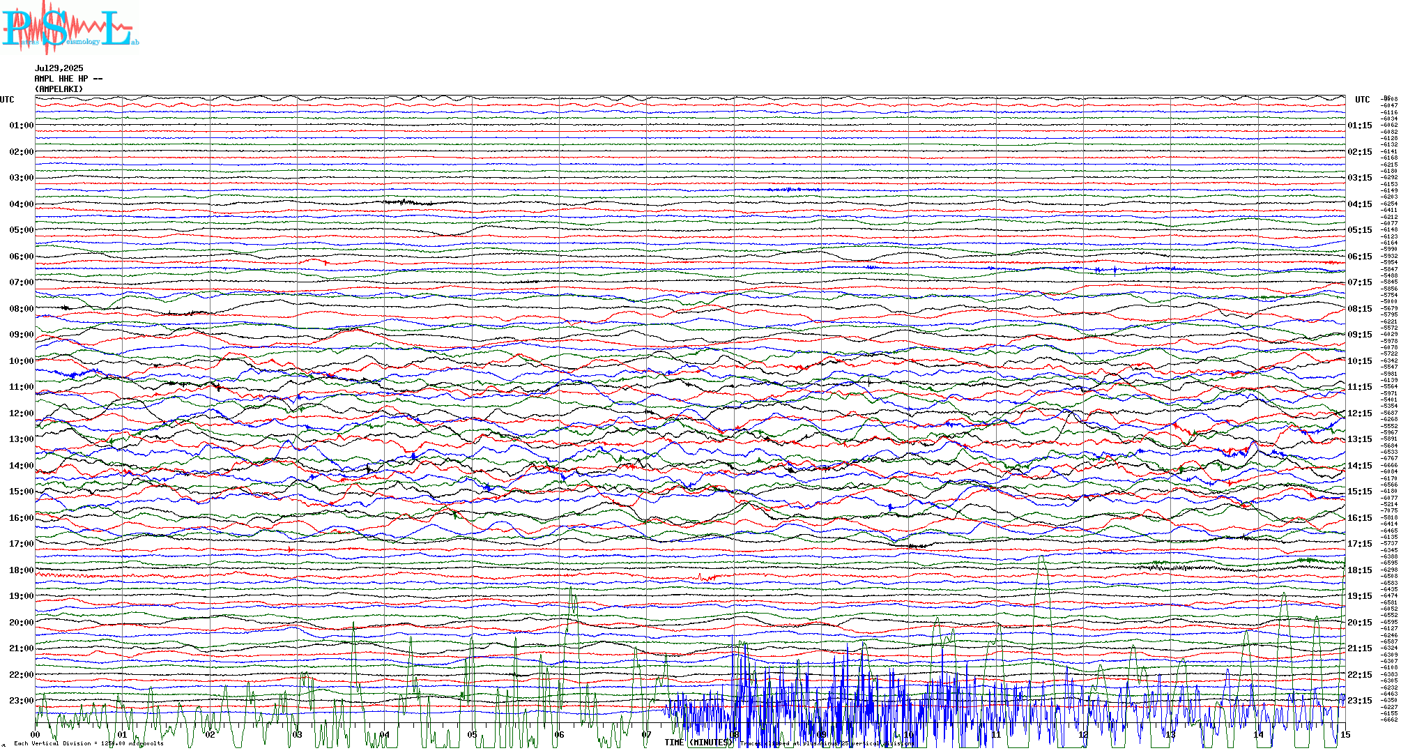This screenshot has height=753, width=1401.
Task: Click minute marker 04 on the bottom axis
Action: pos(385,735)
